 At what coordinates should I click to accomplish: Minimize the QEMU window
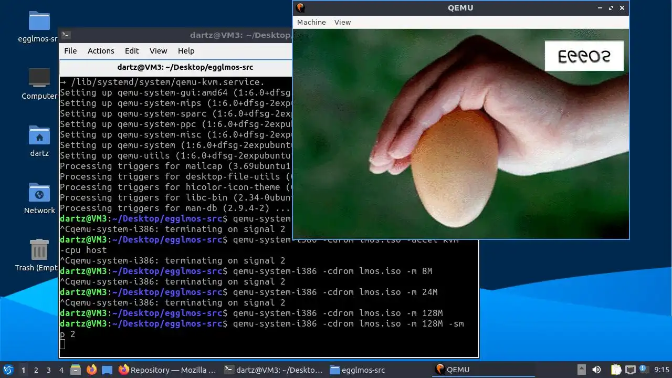[600, 8]
